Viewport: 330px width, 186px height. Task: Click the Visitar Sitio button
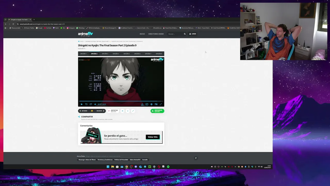[153, 137]
